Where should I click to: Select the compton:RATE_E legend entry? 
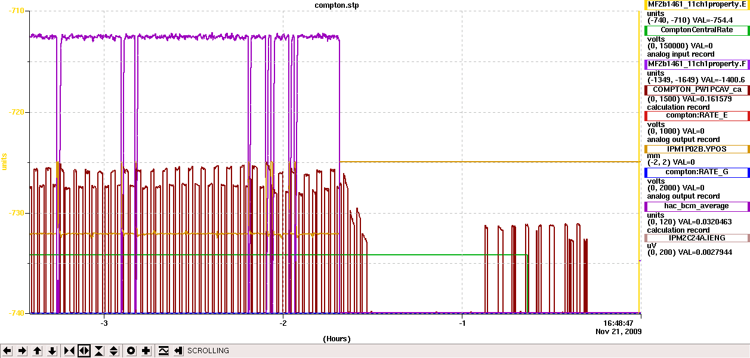click(697, 115)
